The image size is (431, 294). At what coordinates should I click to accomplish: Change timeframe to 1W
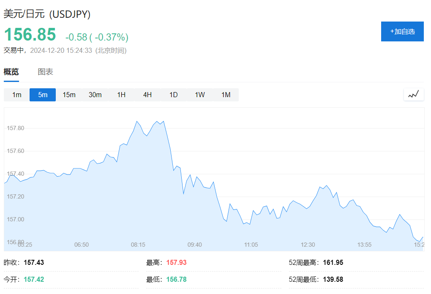[200, 95]
